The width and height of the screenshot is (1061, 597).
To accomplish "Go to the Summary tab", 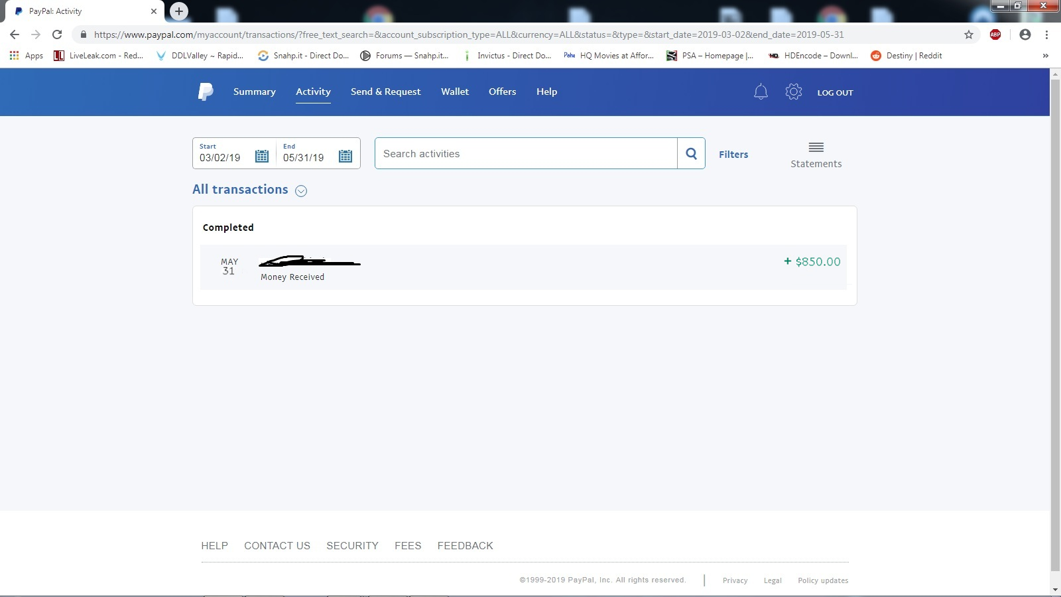I will (x=255, y=92).
